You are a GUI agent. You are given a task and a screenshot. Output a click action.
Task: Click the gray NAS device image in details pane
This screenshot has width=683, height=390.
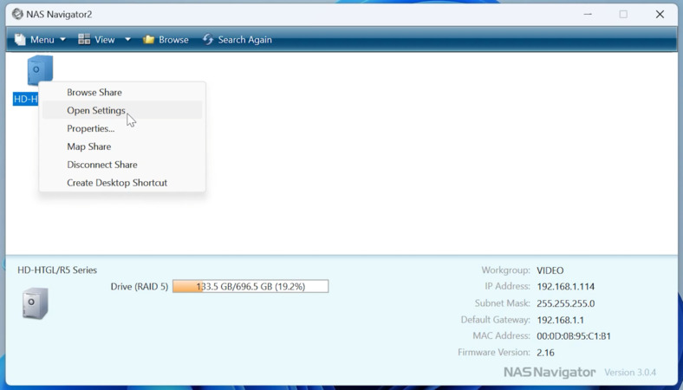35,302
